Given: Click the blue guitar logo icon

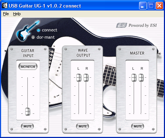Looking at the screenshot, I should (x=28, y=31).
